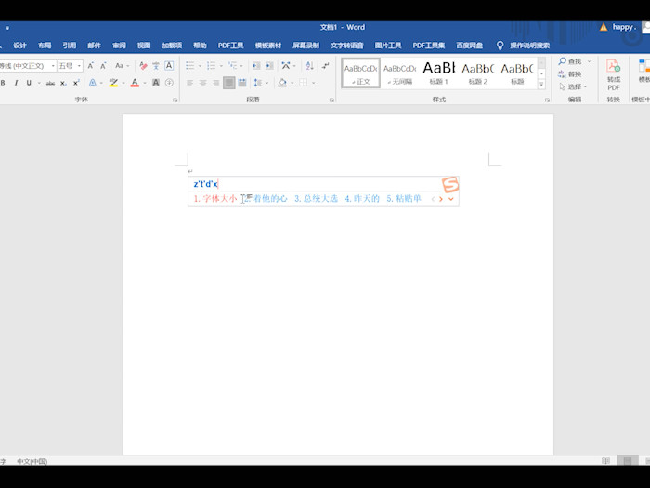Expand highlight color dropdown arrow
The width and height of the screenshot is (650, 488).
pos(123,83)
